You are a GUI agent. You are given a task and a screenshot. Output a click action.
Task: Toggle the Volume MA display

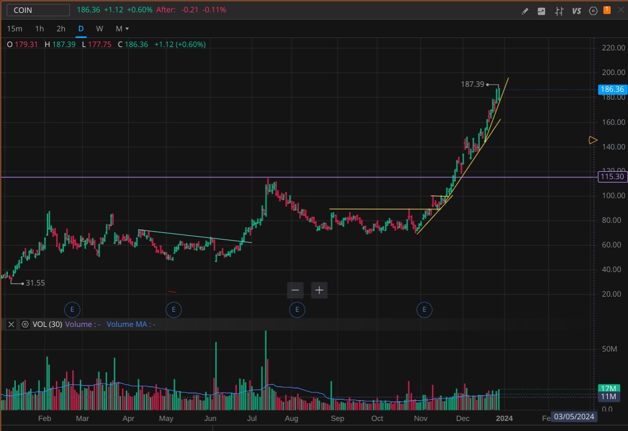(x=130, y=324)
